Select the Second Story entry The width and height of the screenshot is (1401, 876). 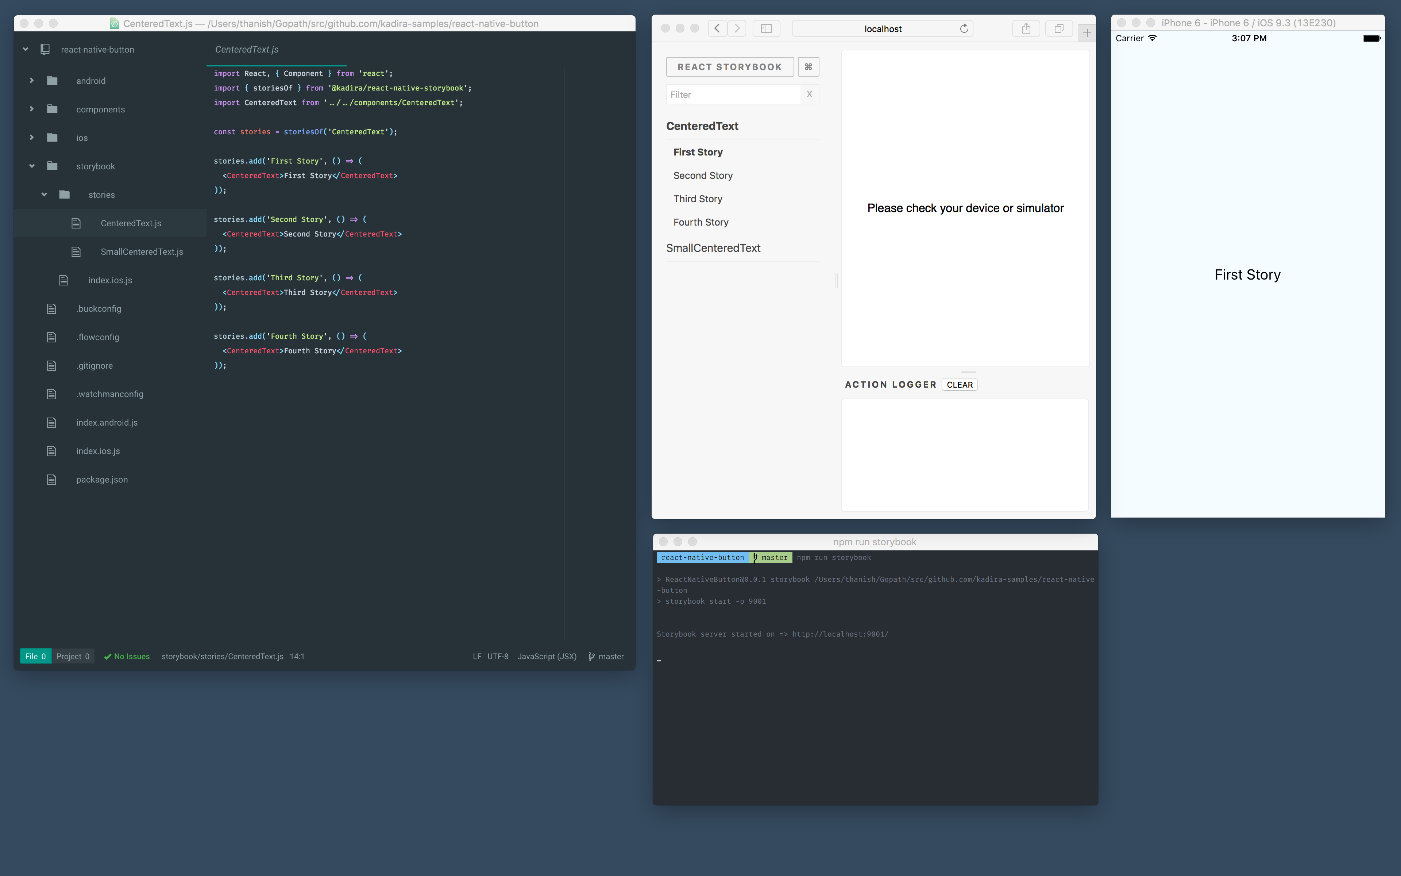pos(703,176)
